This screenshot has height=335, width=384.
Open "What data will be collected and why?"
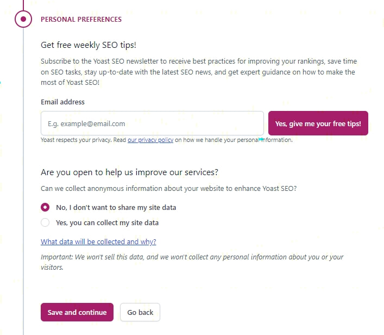[98, 241]
